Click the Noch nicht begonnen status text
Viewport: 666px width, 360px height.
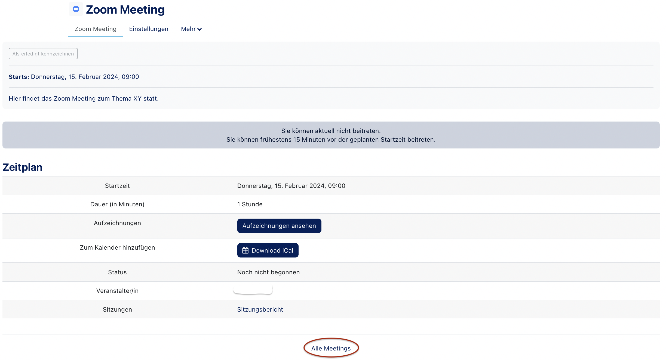click(x=268, y=272)
